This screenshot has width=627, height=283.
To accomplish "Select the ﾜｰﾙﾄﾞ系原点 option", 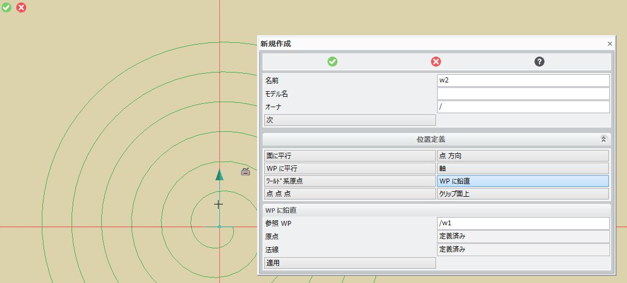I will [350, 181].
